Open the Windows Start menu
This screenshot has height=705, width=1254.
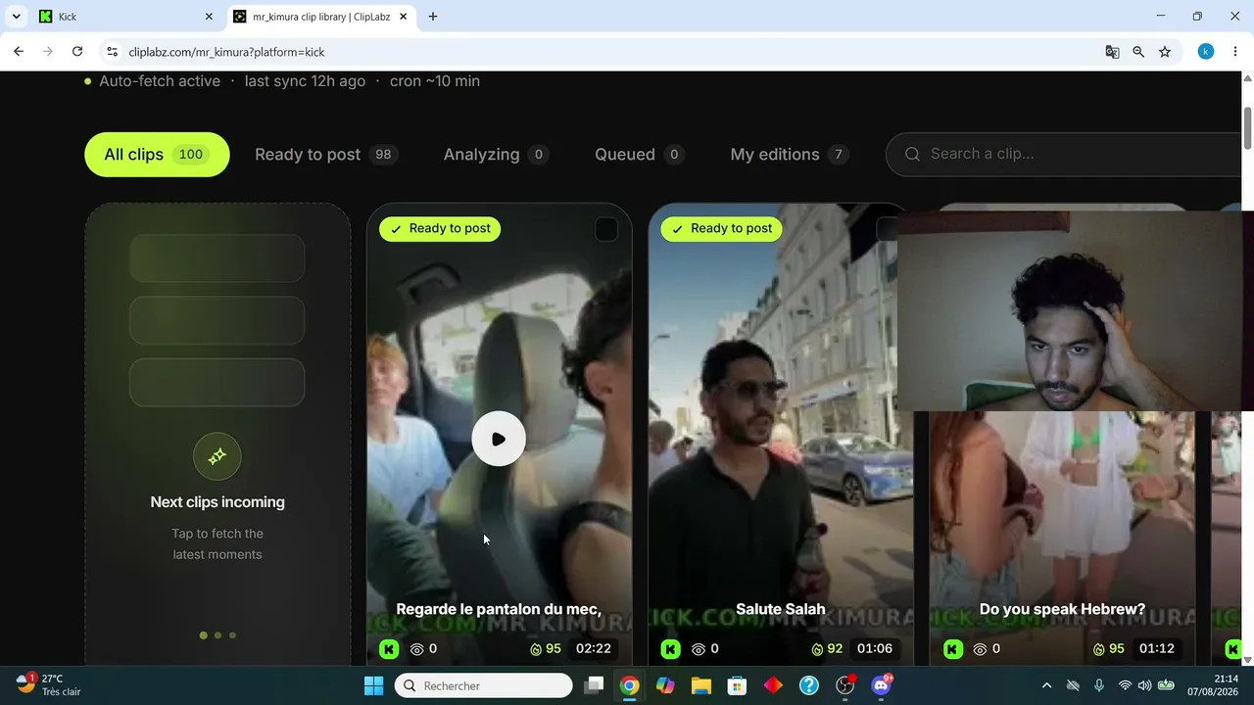(x=374, y=685)
